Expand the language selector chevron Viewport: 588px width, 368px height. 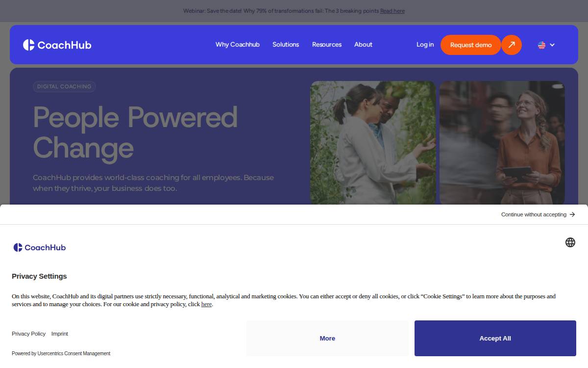click(552, 45)
